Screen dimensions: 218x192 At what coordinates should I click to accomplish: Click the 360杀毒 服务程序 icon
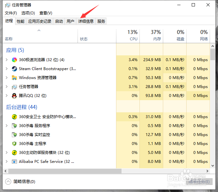pos(14,126)
